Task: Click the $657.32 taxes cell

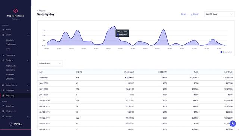Action: (195, 118)
